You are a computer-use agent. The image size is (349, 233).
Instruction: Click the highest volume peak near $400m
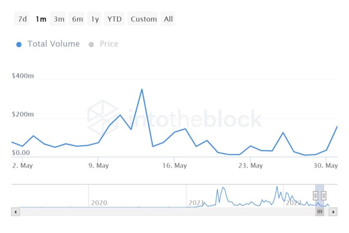142,89
